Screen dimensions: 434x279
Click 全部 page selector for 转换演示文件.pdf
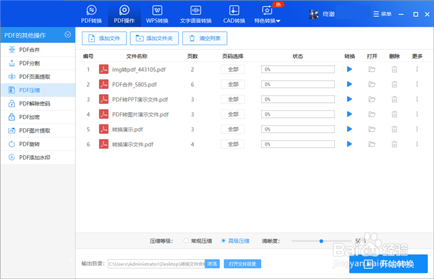pyautogui.click(x=232, y=144)
